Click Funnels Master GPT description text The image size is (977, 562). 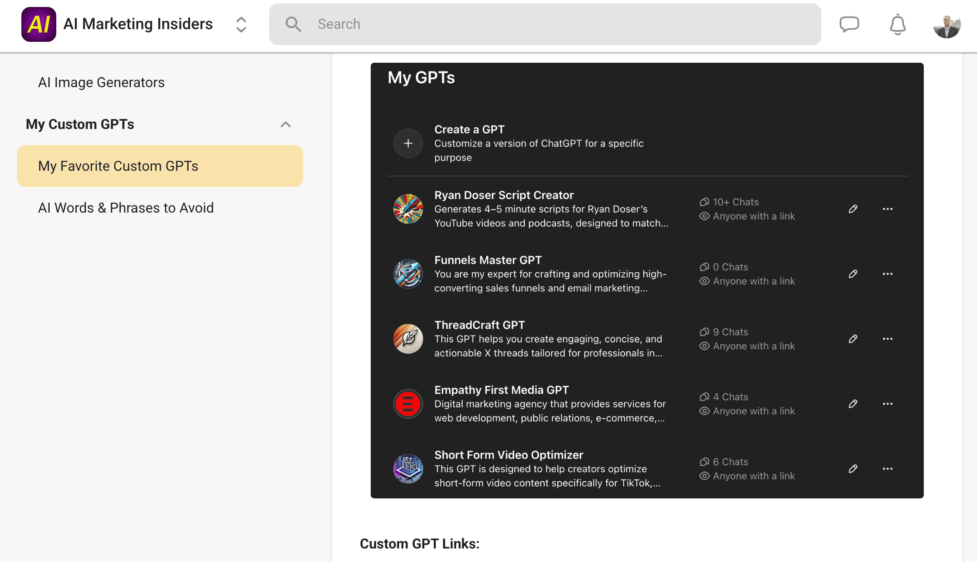(x=550, y=281)
